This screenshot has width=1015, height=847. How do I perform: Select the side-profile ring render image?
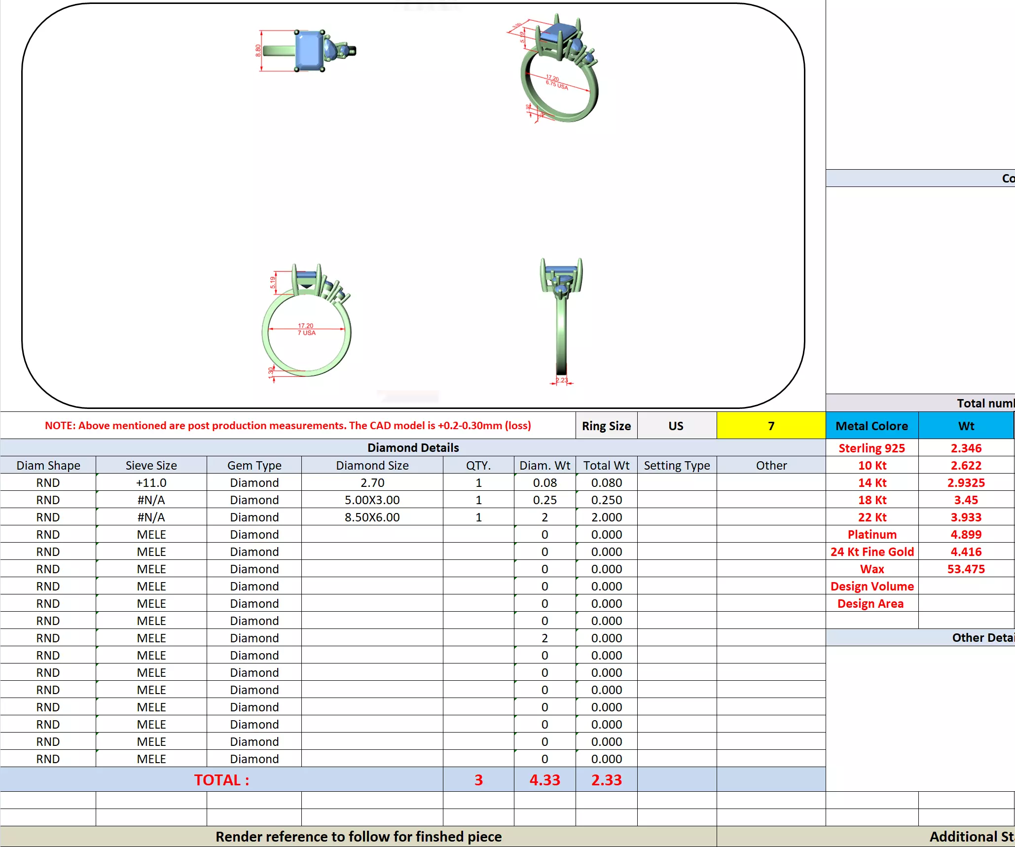coord(561,321)
